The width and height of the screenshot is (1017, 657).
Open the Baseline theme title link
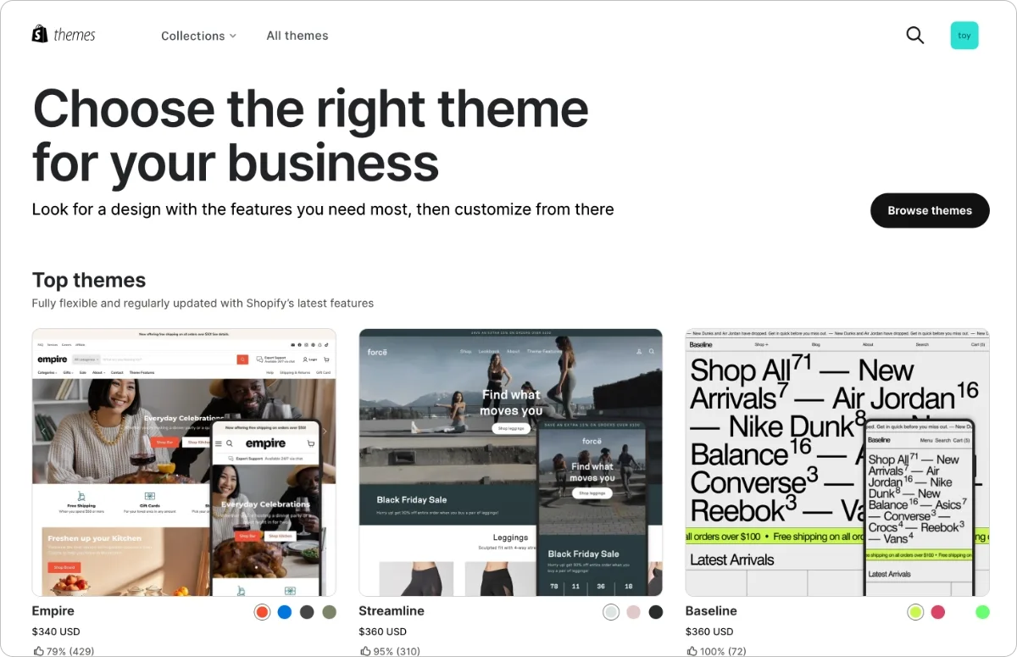(711, 610)
